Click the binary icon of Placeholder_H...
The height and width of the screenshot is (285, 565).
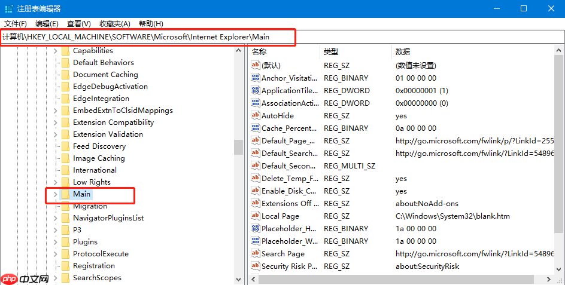point(256,228)
